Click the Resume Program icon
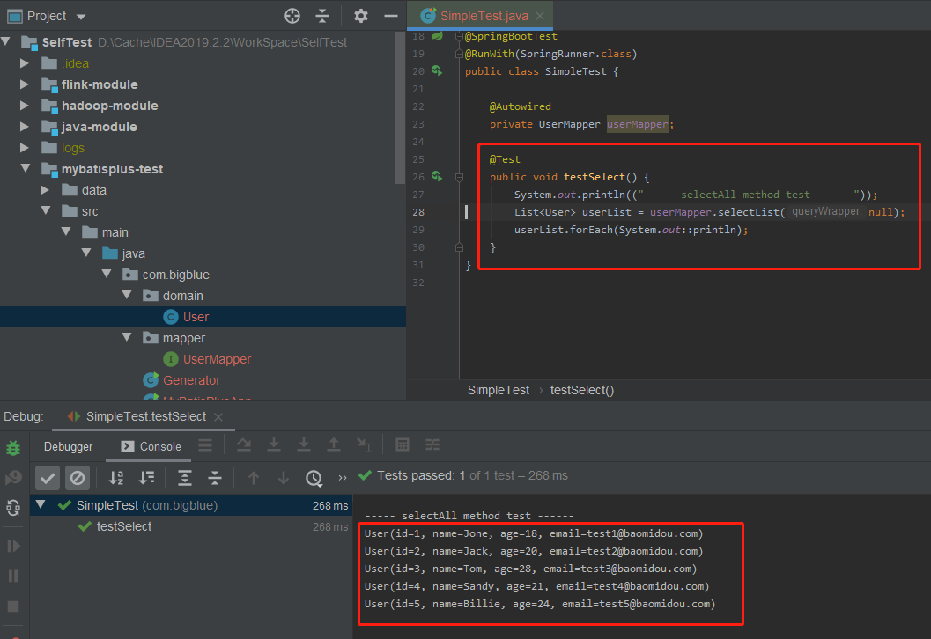This screenshot has width=931, height=639. pos(13,546)
